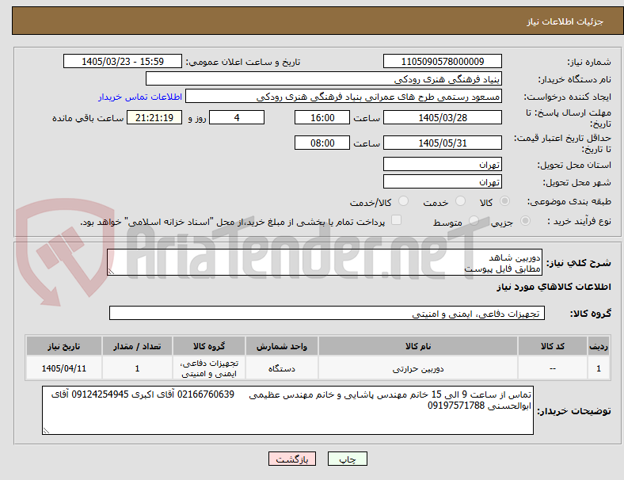Click the price validity date 1405/05/31
Screen dimensions: 624x480
[x=443, y=143]
